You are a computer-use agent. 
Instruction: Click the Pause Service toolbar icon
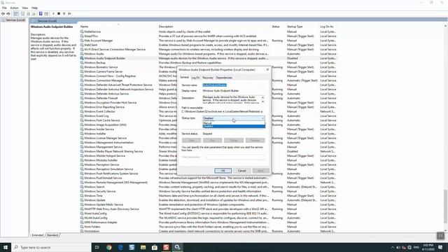point(64,13)
